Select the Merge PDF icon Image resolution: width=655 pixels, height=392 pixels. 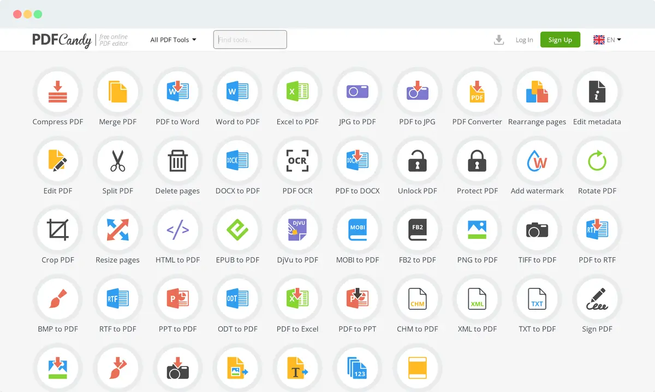(x=117, y=92)
